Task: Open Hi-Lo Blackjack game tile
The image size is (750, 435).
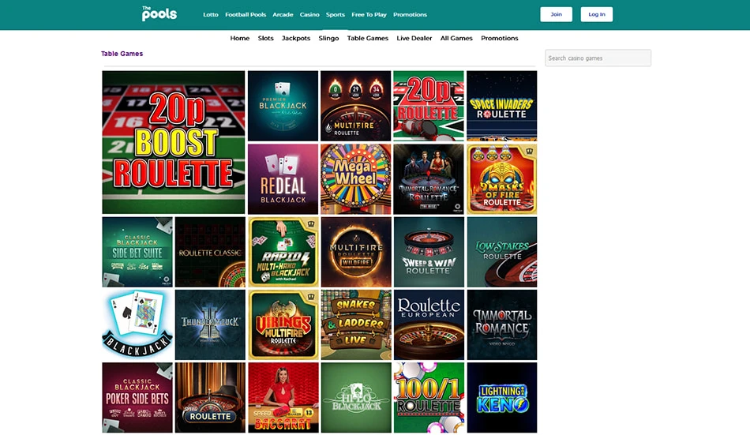Action: pos(356,397)
